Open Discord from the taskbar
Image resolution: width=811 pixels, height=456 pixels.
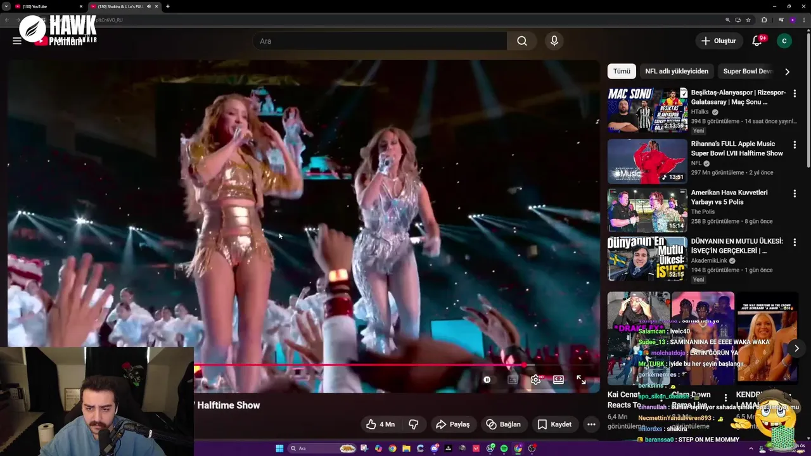click(x=435, y=448)
